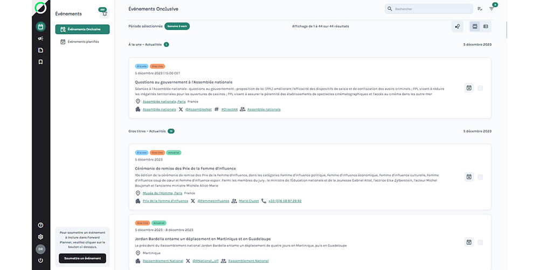Click the megaphone announcements sidebar icon
539x270 pixels.
(x=40, y=38)
